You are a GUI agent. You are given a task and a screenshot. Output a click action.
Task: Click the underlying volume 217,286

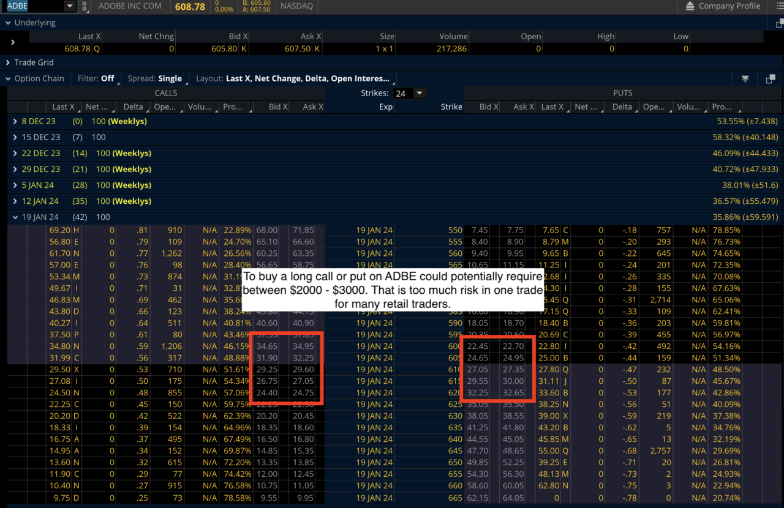click(452, 48)
